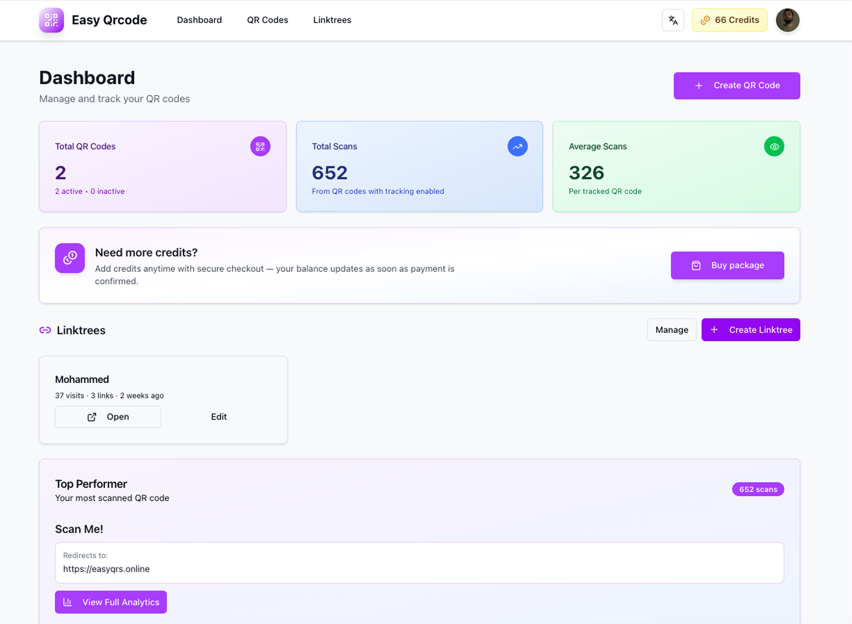This screenshot has width=852, height=624.
Task: Click the 'Average Scans' label
Action: [598, 146]
